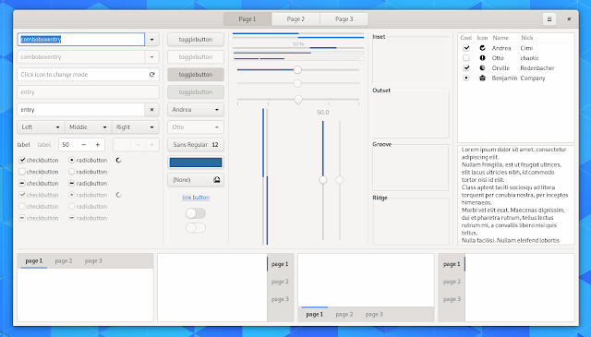Switch to Page 2 tab in header
Viewport: 591px width, 337px height.
pos(295,19)
